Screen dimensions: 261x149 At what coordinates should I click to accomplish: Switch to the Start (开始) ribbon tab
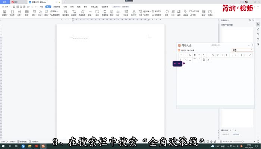[41, 7]
